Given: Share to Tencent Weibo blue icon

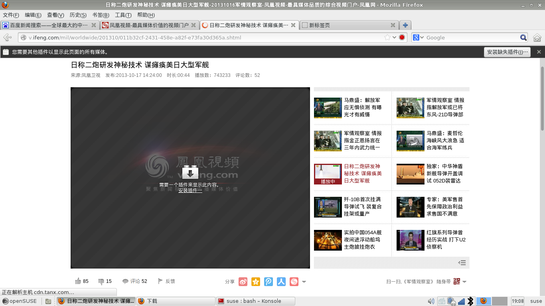Looking at the screenshot, I should [x=269, y=282].
